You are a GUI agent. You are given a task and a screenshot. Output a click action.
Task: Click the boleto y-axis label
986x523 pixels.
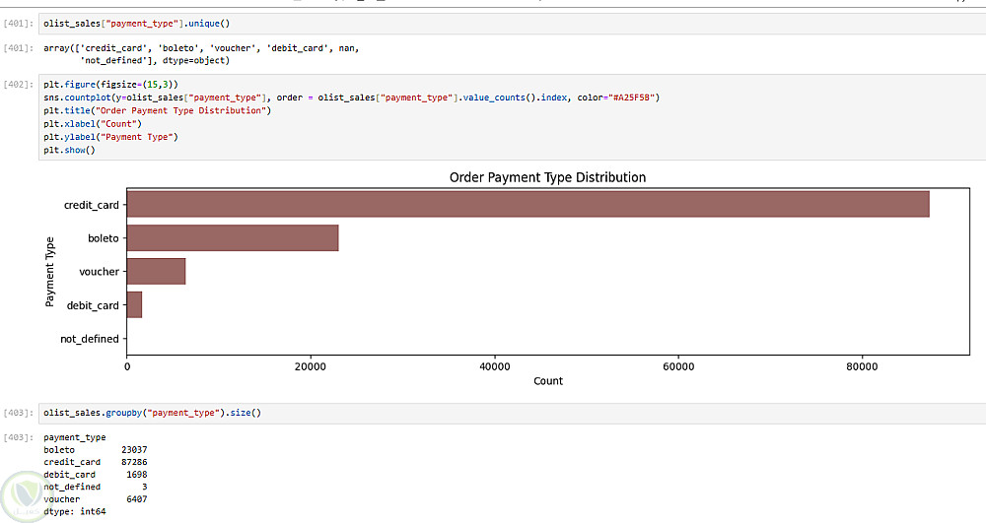[104, 238]
